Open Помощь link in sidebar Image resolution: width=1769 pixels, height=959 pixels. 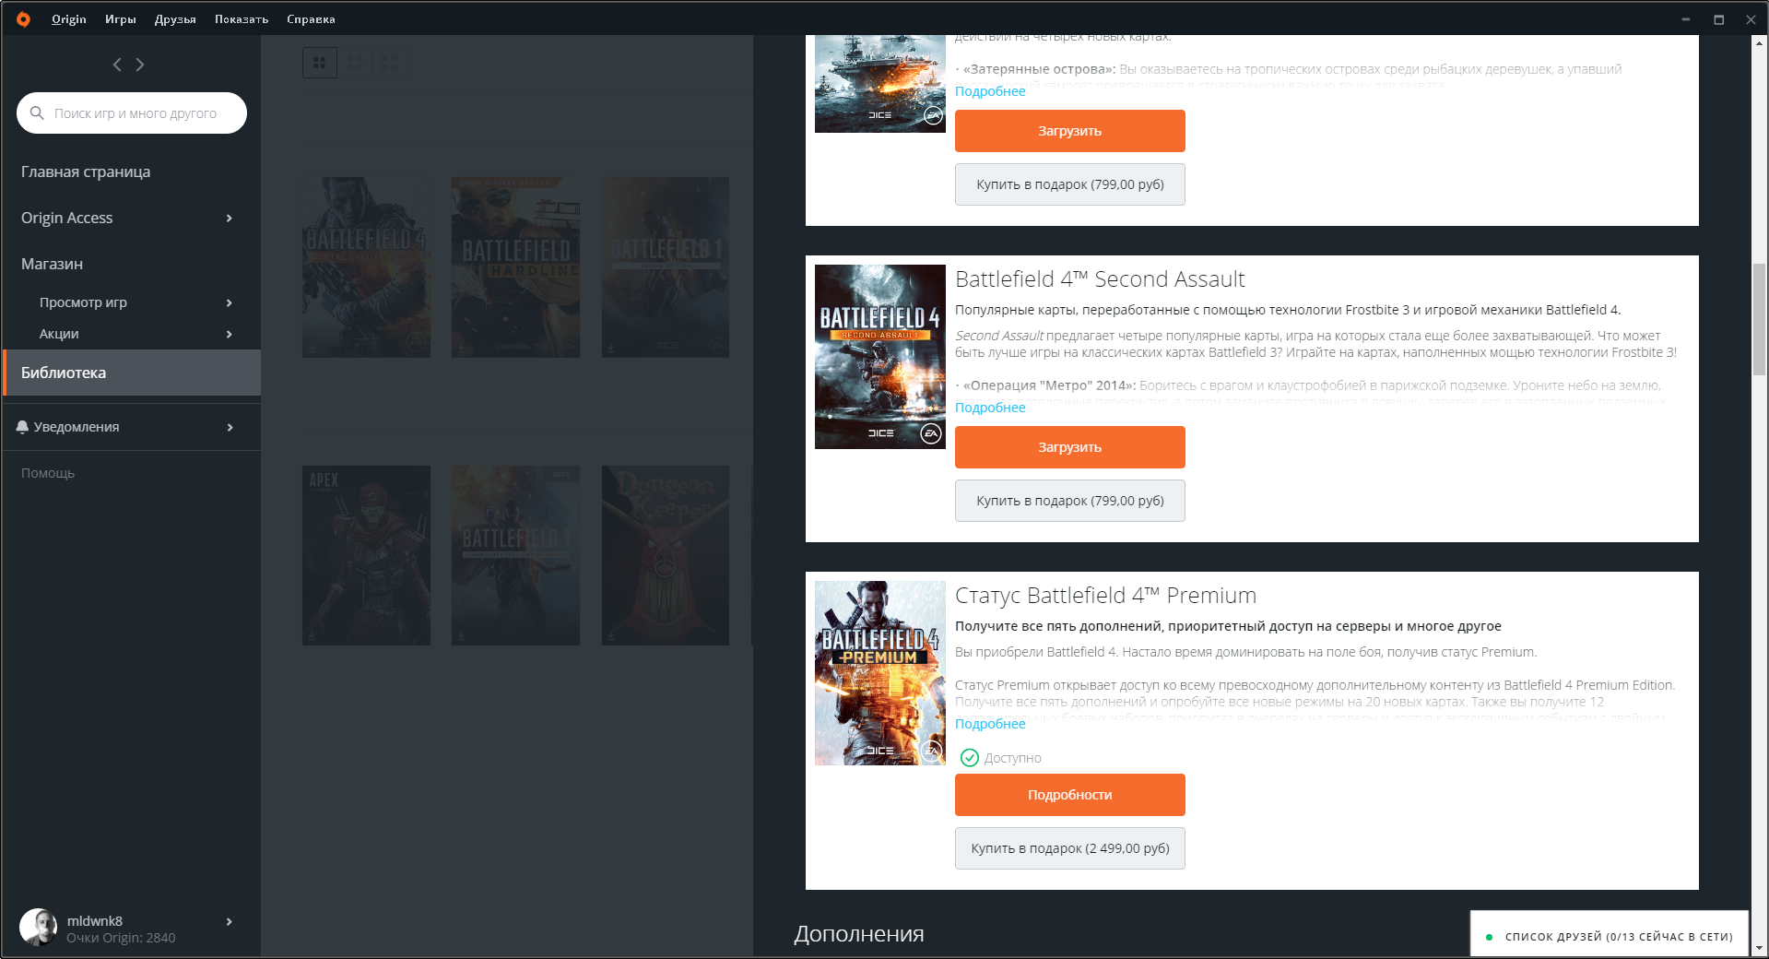point(48,473)
